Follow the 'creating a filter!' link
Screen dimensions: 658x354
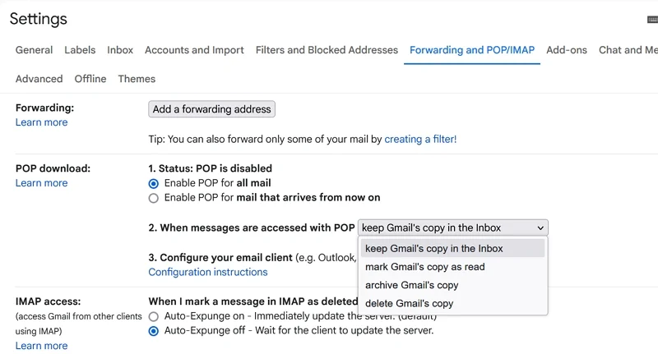420,140
